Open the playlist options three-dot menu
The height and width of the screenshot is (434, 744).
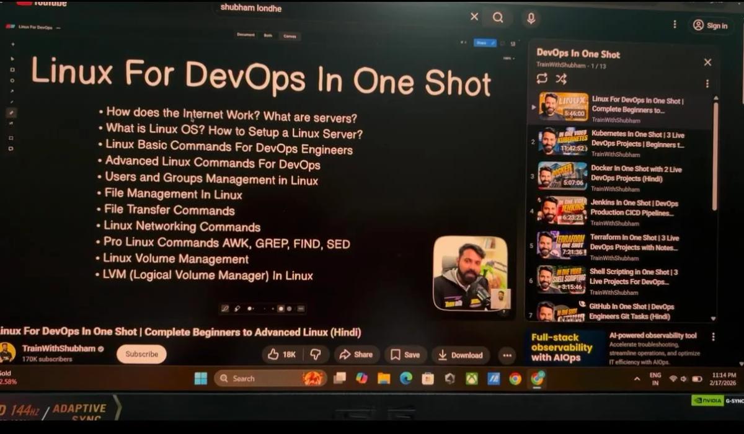(x=707, y=83)
